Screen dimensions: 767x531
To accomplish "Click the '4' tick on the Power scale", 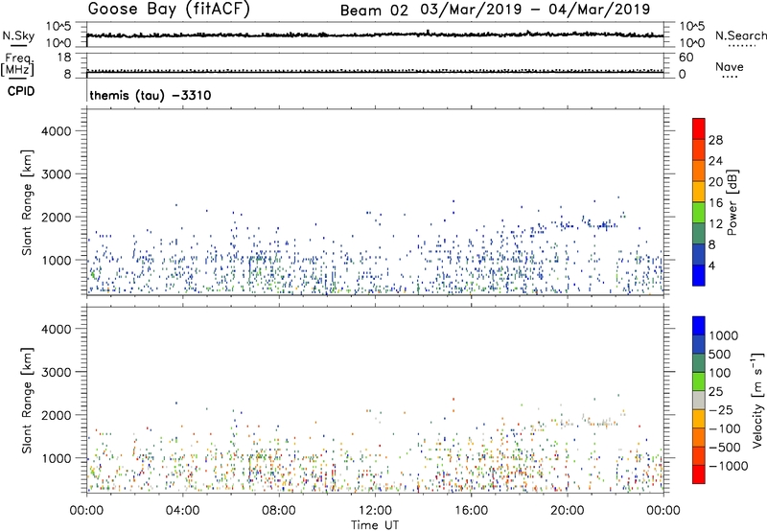I will pos(711,266).
